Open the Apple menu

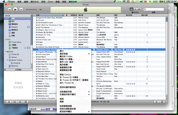(4, 2)
